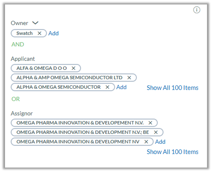Remove ALFA & OMEGA D O O tag
This screenshot has height=172, width=212.
point(73,68)
